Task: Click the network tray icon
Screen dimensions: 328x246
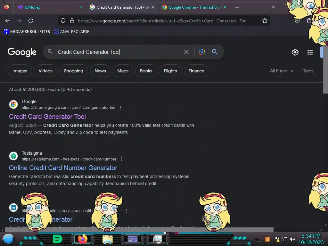Action: (x=284, y=239)
